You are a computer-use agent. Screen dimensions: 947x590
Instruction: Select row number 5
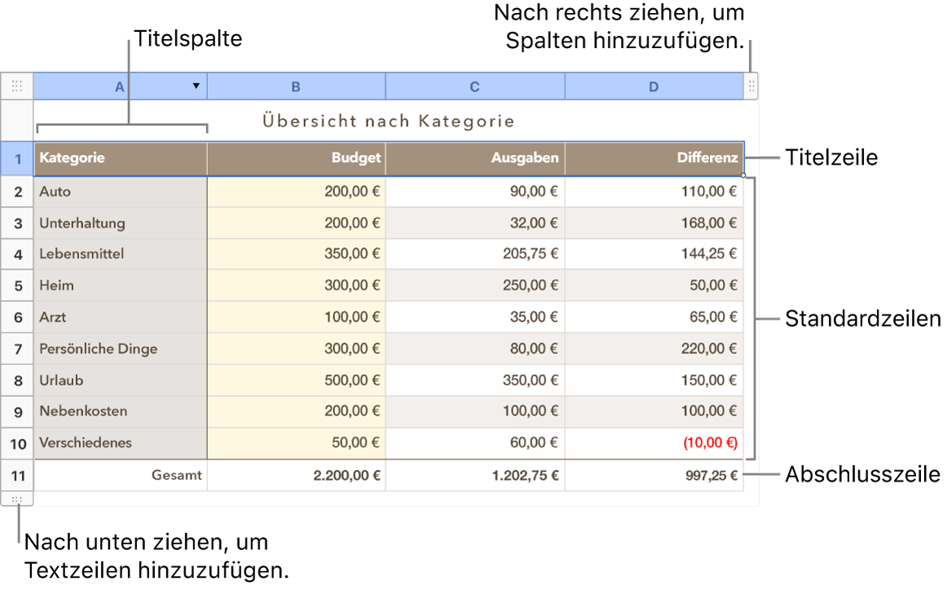coord(17,285)
